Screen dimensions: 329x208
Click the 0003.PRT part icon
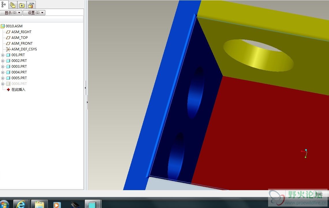[x=8, y=67]
